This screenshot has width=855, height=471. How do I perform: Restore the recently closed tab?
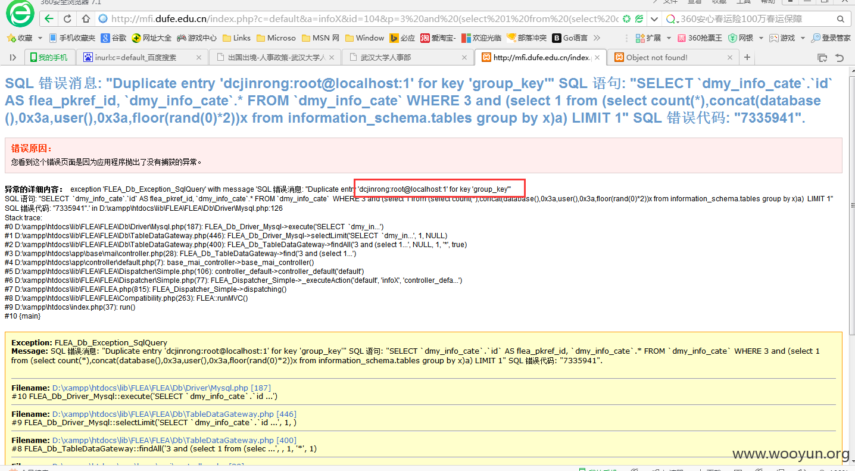click(x=840, y=58)
